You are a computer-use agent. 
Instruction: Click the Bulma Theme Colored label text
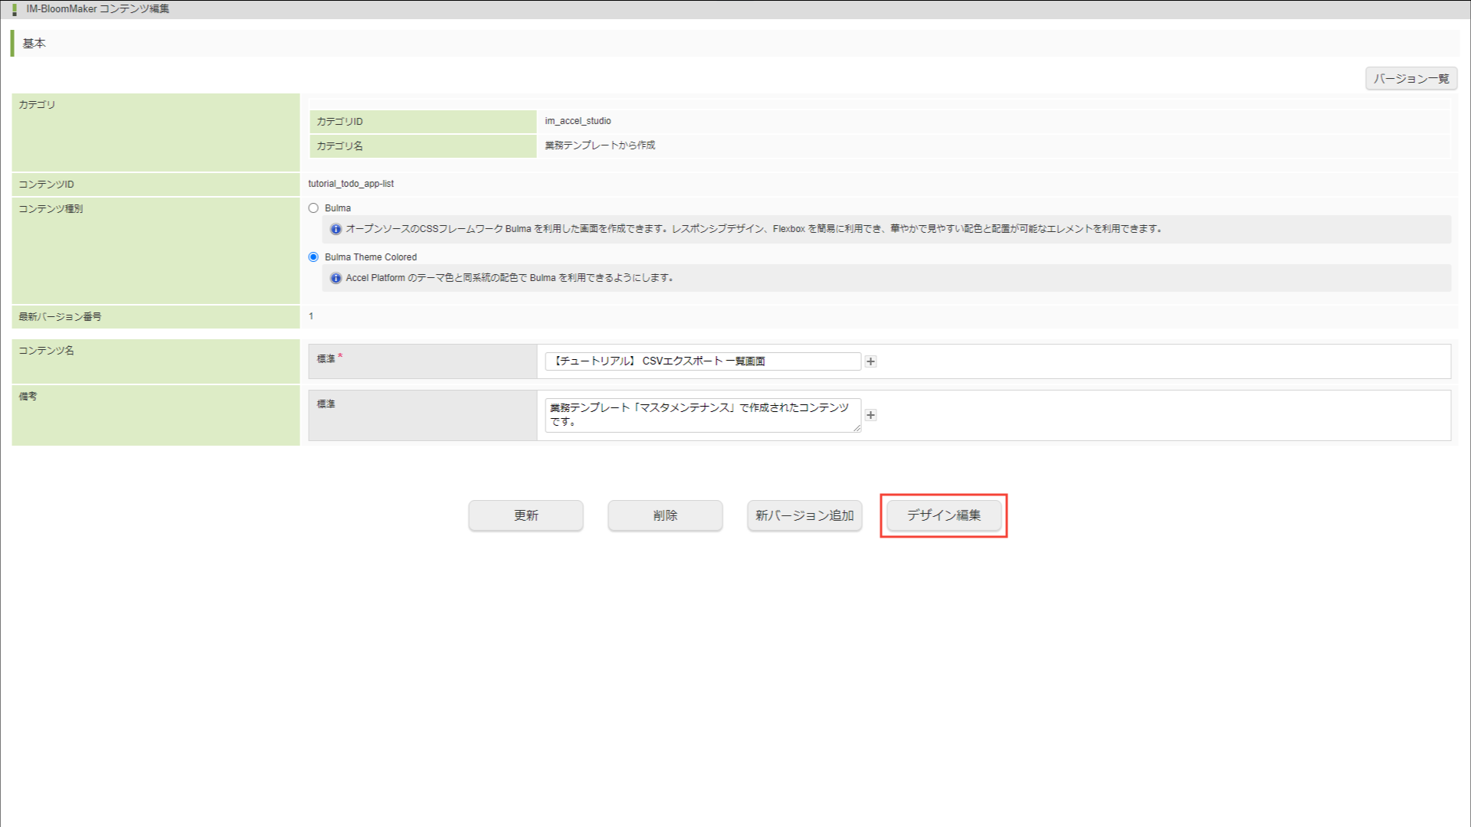371,257
